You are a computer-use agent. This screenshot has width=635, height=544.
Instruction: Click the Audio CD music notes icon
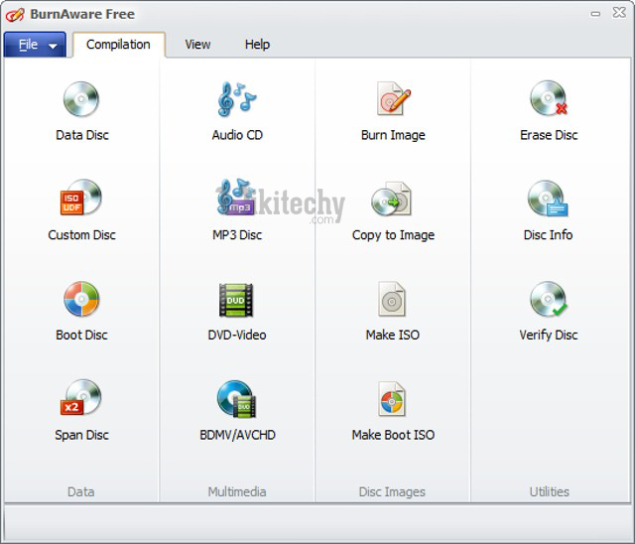[237, 99]
